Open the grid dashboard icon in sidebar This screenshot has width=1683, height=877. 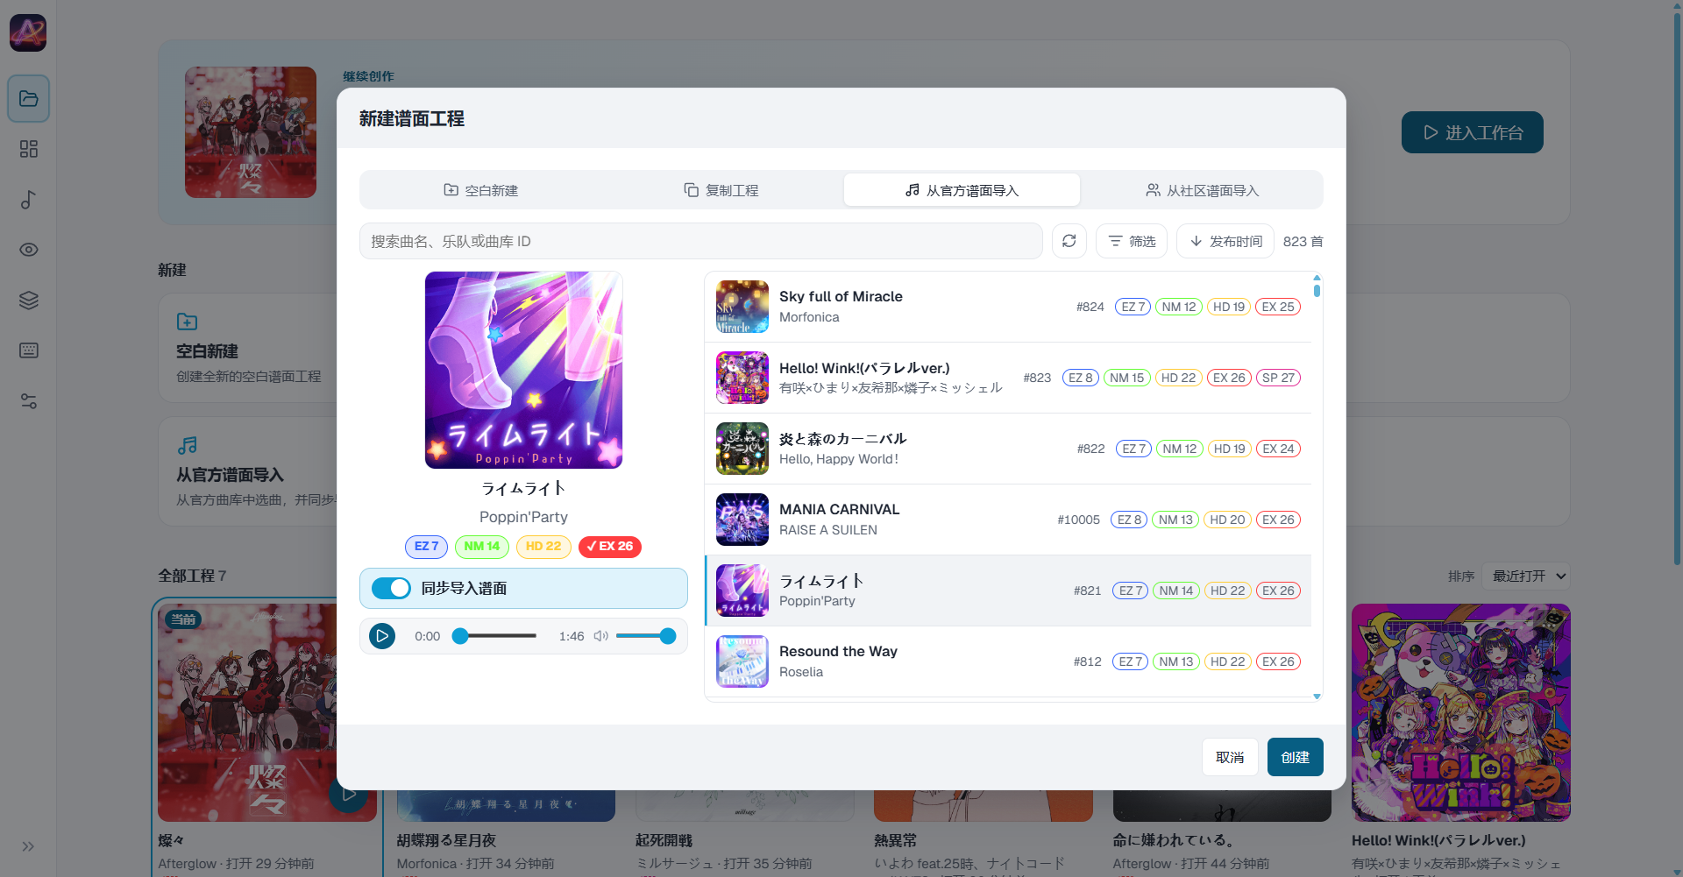[29, 149]
